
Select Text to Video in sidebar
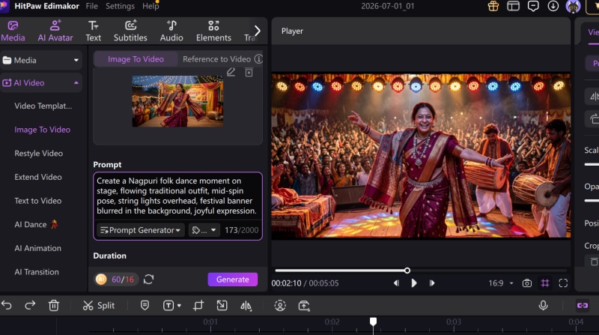click(x=38, y=201)
